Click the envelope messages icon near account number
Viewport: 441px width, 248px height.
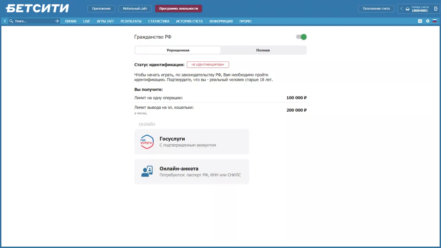[x=408, y=9]
